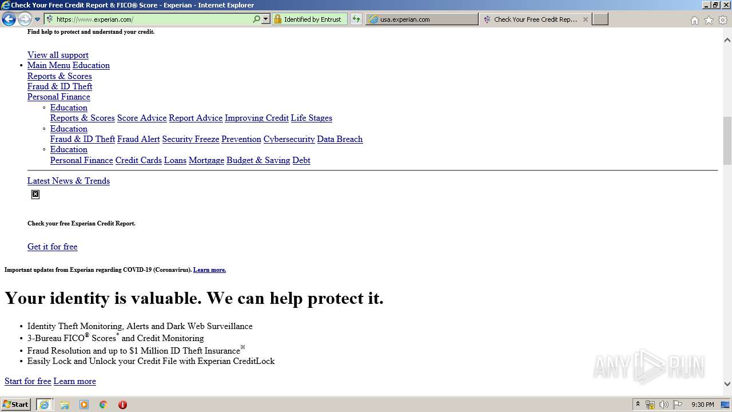The width and height of the screenshot is (732, 412).
Task: Click the Get it for free link
Action: tap(52, 247)
